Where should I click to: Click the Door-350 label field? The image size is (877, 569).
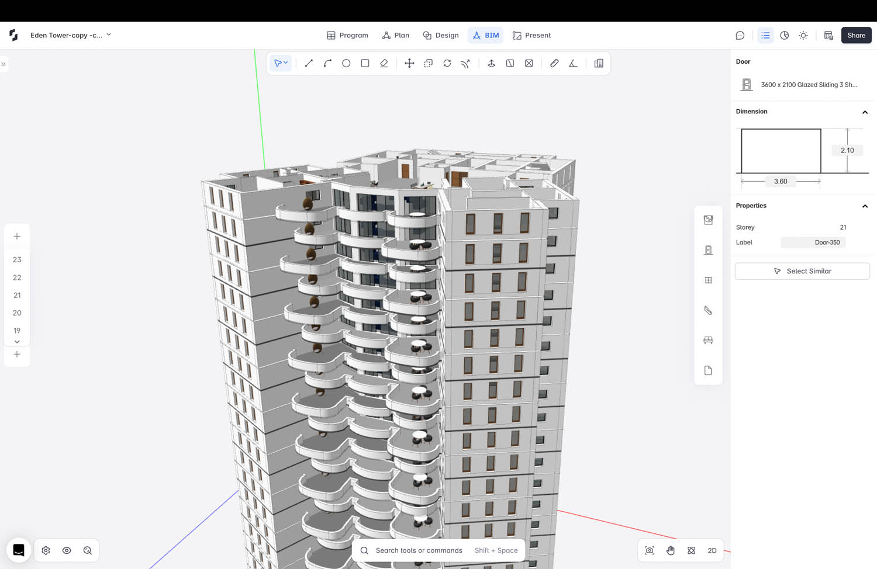pyautogui.click(x=813, y=242)
